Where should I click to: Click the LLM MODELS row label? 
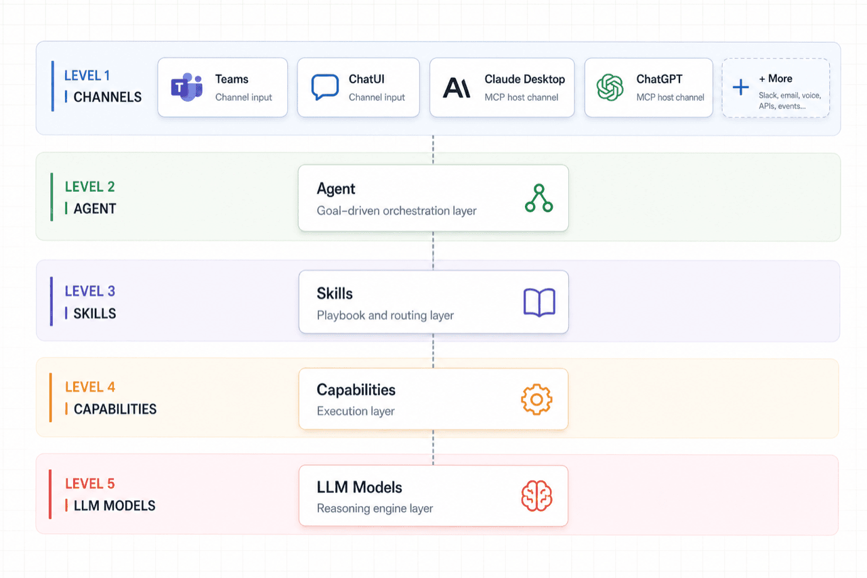(114, 505)
